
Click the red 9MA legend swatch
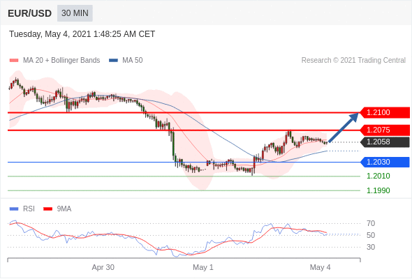pos(47,209)
